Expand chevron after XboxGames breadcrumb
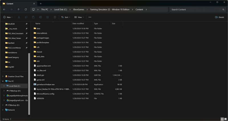228x121 pixels. tap(87, 9)
